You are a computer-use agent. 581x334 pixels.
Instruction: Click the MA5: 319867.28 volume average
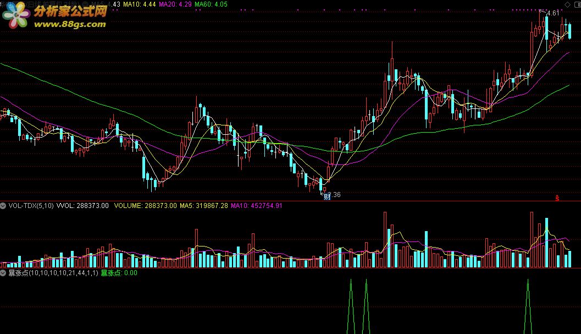[204, 206]
